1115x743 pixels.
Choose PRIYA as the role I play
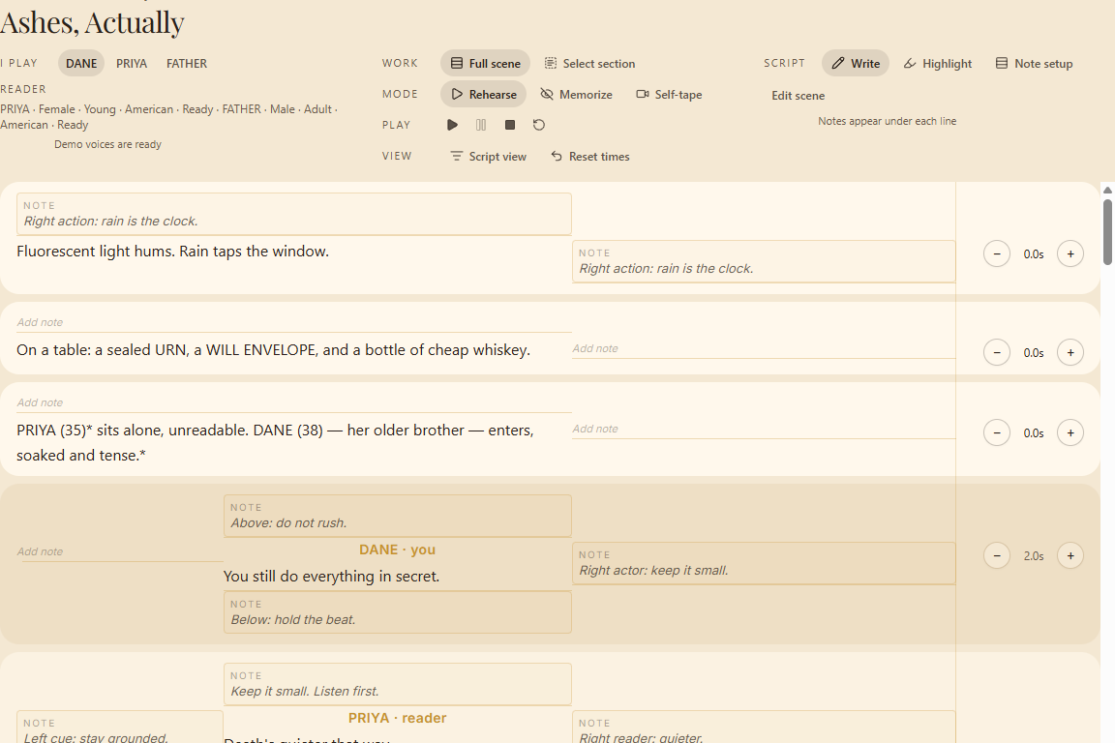pos(132,63)
